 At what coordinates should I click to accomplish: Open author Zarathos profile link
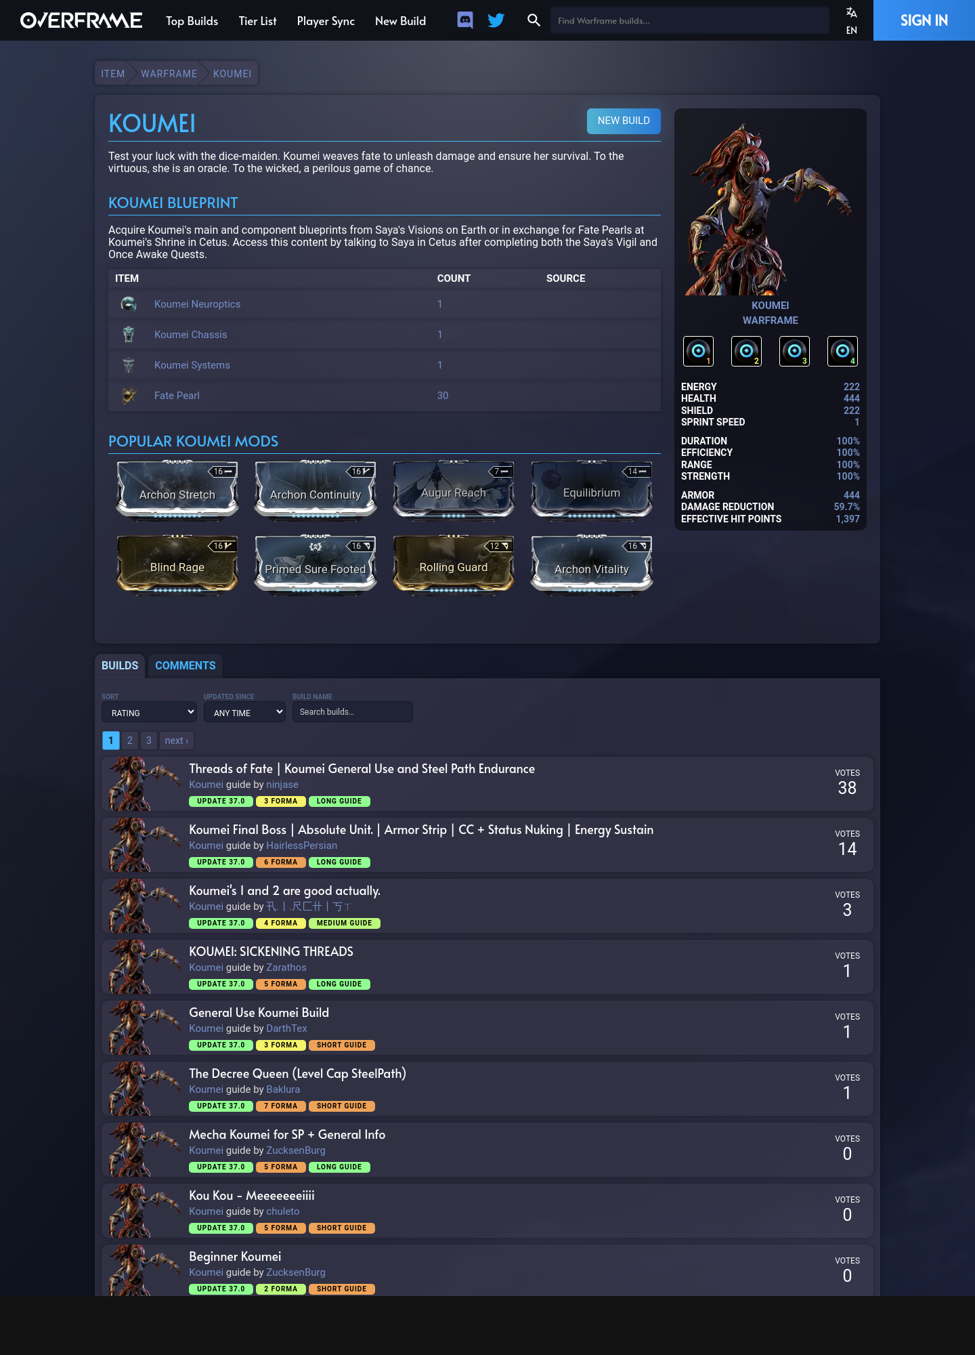click(x=286, y=967)
